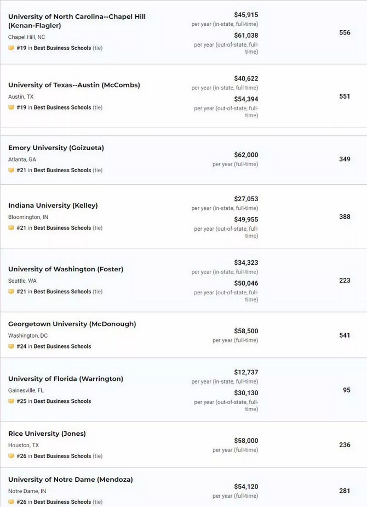The image size is (367, 507).
Task: Click the badge icon for Texas-Austin's ranking
Action: [x=12, y=107]
